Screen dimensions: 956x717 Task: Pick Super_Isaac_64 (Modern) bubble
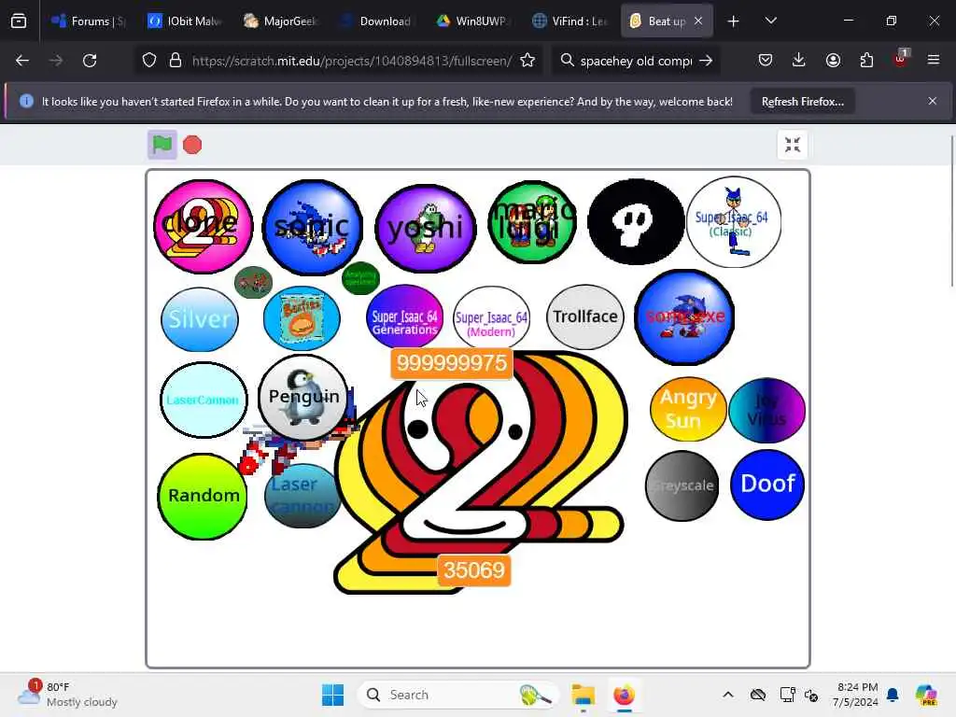click(x=491, y=317)
